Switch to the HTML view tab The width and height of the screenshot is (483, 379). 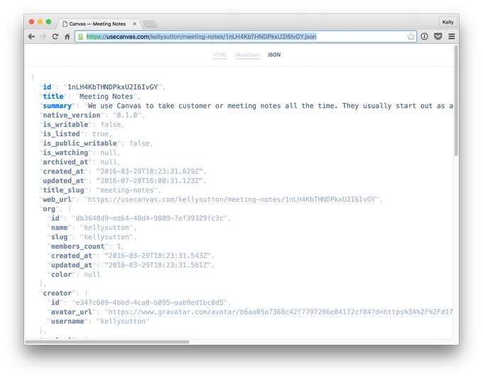[220, 55]
